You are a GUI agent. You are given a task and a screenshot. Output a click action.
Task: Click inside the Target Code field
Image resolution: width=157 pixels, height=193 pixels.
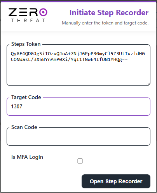[x=78, y=106]
